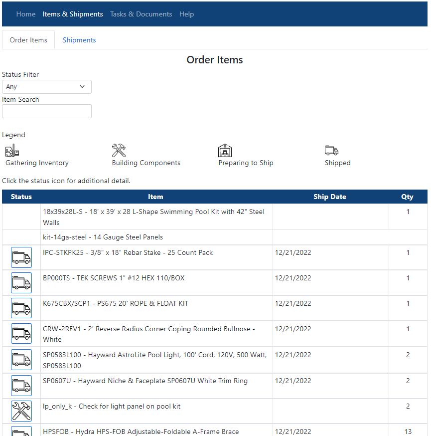The height and width of the screenshot is (436, 431).
Task: Go to Home in navigation bar
Action: pos(26,14)
